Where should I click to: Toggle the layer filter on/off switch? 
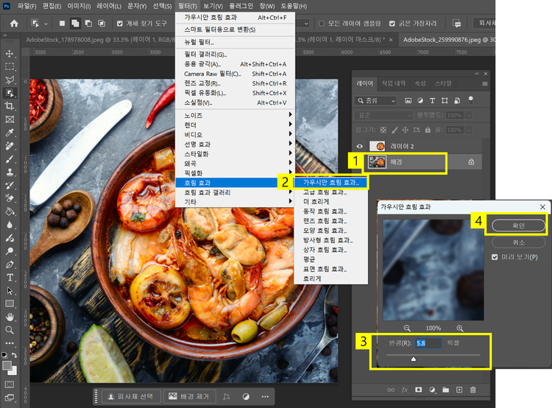coord(471,100)
